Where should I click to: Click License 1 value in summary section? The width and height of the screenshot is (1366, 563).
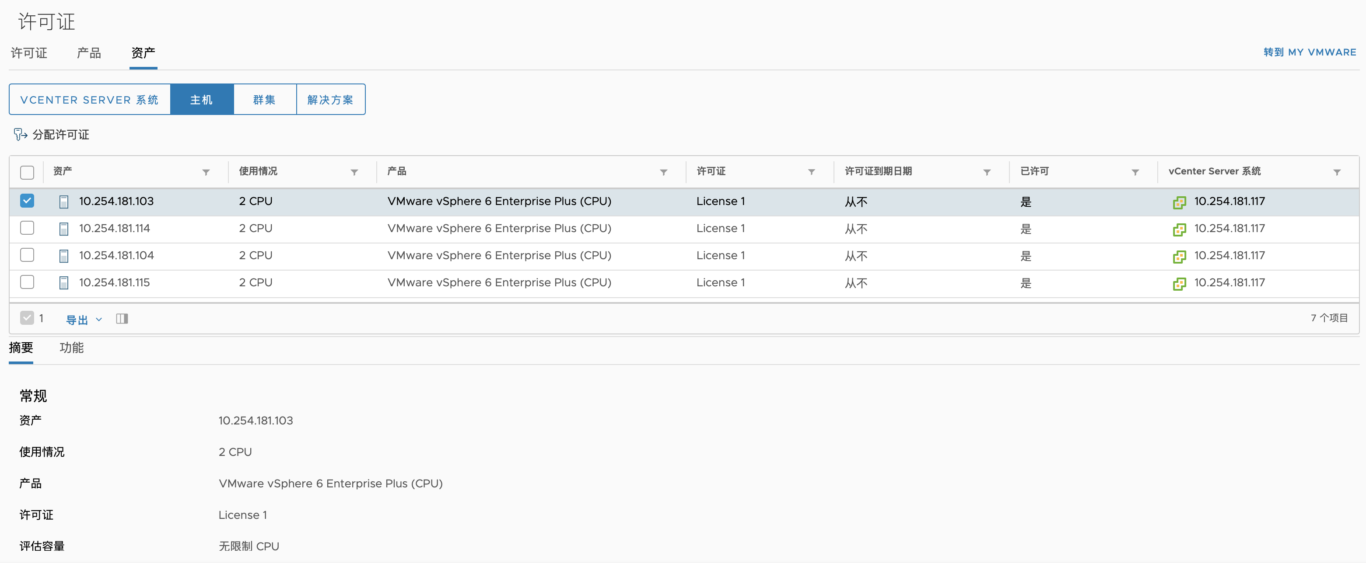coord(243,515)
